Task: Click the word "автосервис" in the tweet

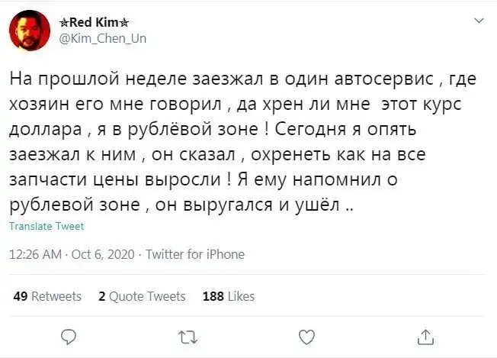Action: (393, 78)
